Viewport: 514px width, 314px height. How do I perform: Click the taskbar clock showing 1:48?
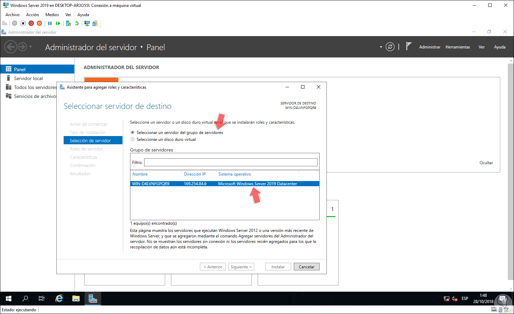[483, 299]
